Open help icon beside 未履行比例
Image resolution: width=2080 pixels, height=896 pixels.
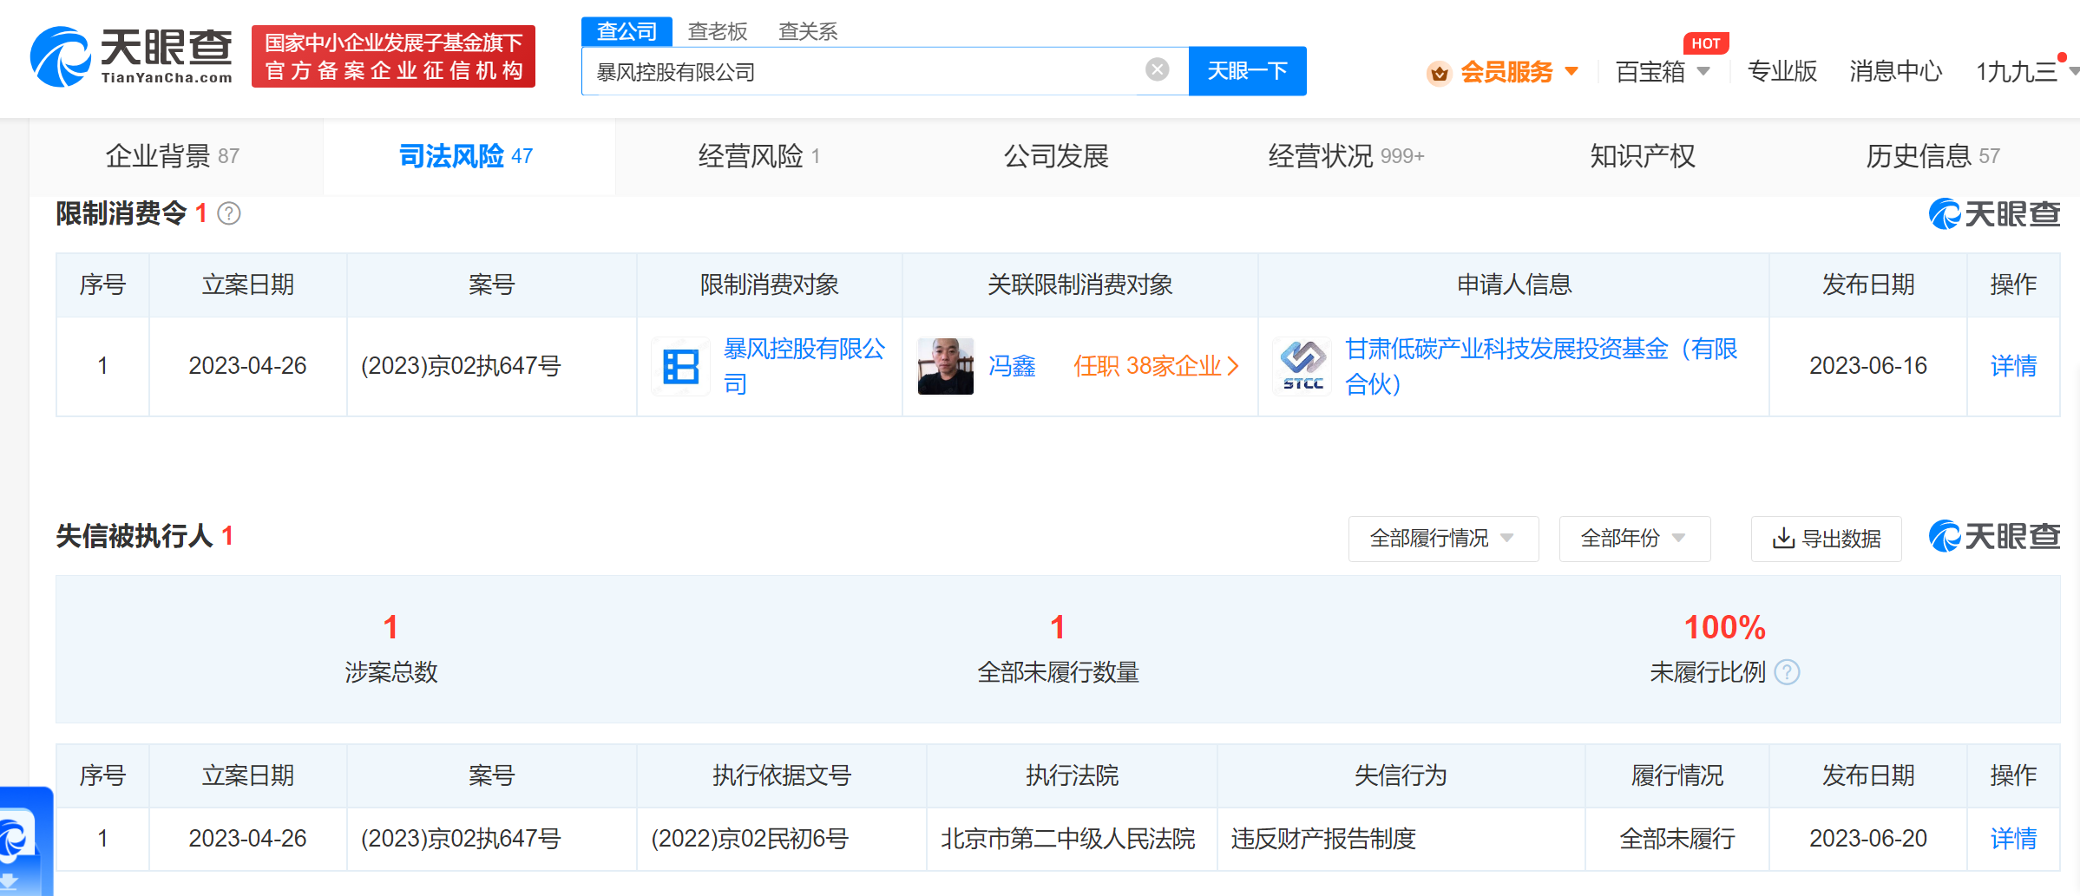[1788, 672]
